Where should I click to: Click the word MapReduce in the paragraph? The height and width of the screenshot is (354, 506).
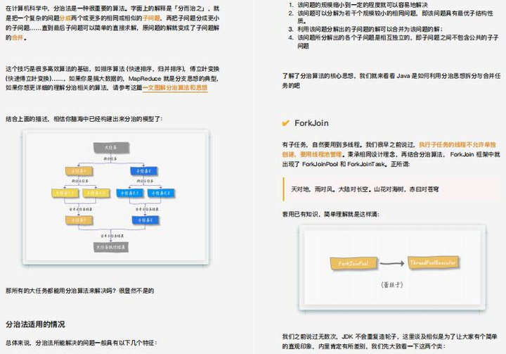pos(145,79)
